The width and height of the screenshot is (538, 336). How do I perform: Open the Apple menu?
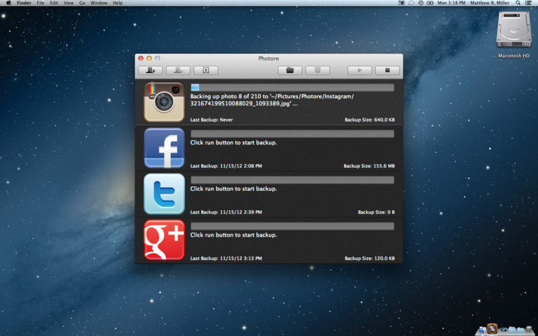pyautogui.click(x=8, y=3)
